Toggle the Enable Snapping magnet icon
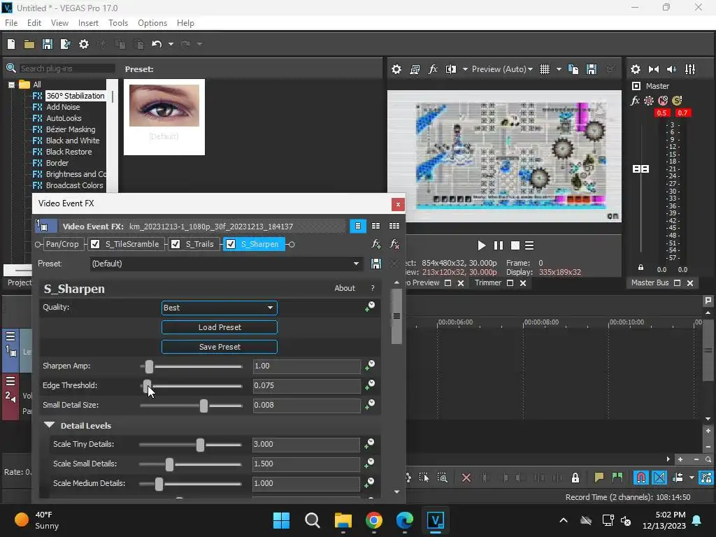Screen dimensions: 716x537 (640, 478)
